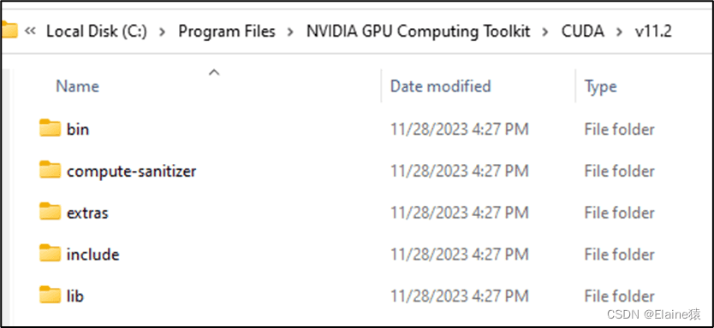Sort by Name column header
The height and width of the screenshot is (328, 714).
click(x=77, y=86)
